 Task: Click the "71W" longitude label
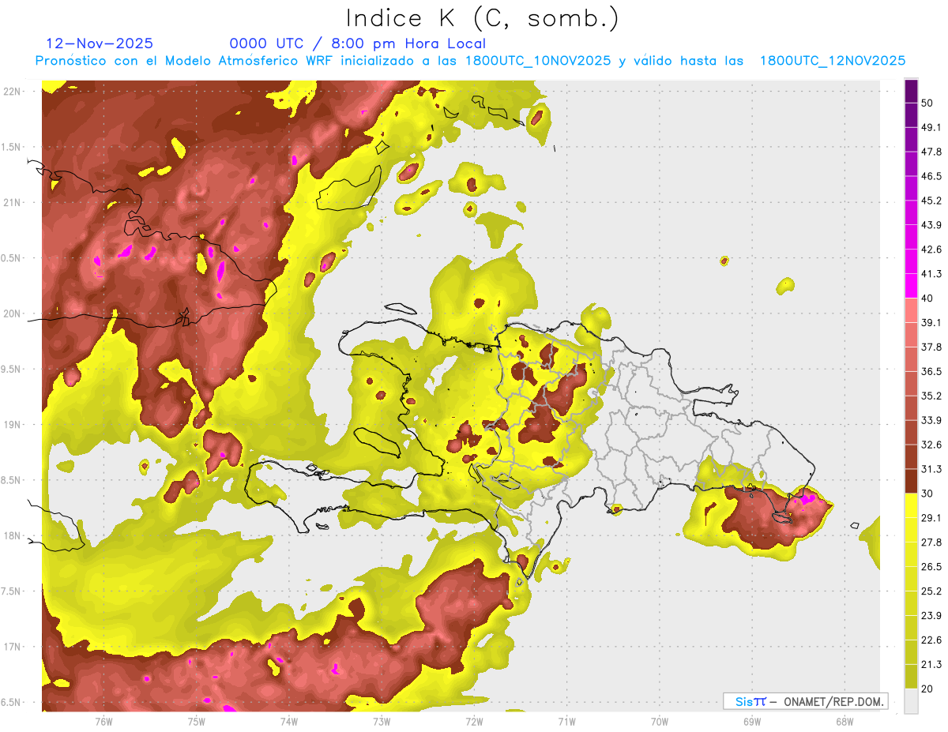[566, 722]
